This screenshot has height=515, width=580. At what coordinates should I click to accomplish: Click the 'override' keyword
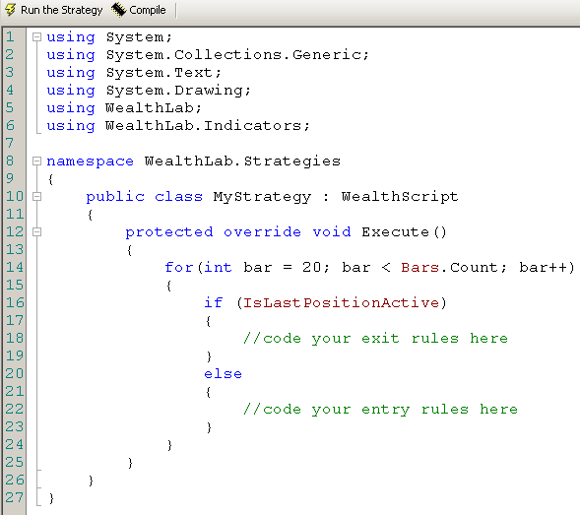pyautogui.click(x=262, y=232)
